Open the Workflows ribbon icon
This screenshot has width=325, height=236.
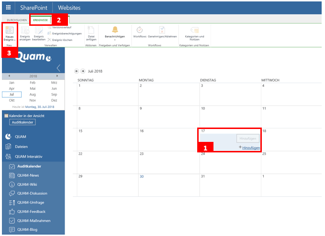(x=140, y=30)
